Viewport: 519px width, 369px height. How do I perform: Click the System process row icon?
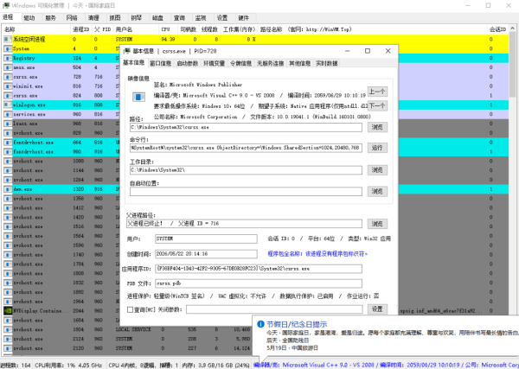8,48
